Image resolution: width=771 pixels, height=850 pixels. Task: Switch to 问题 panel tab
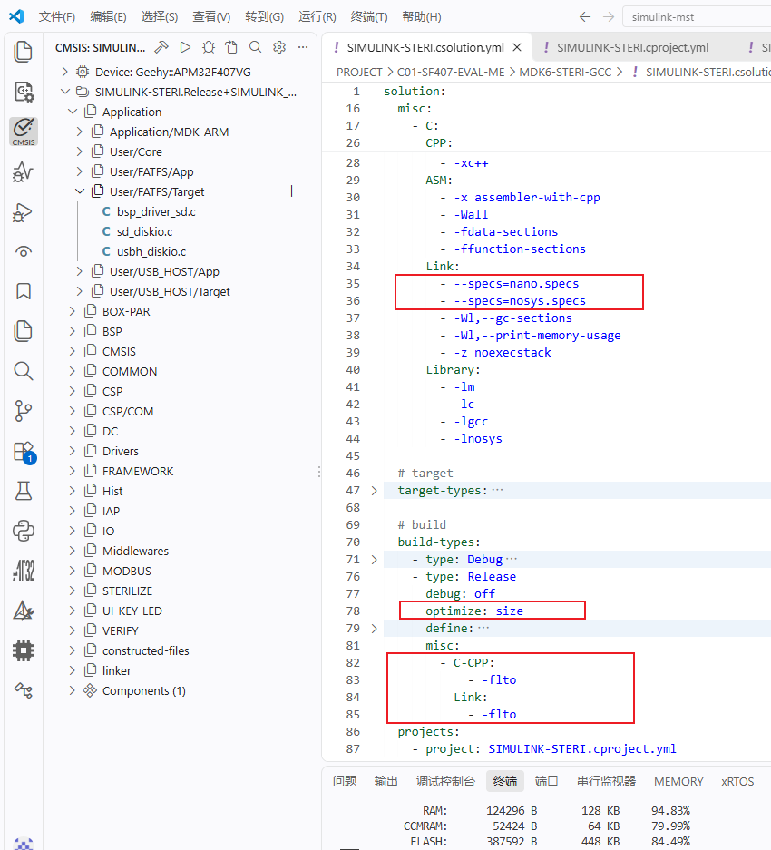click(x=345, y=781)
